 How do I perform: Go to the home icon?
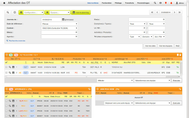tap(4, 3)
